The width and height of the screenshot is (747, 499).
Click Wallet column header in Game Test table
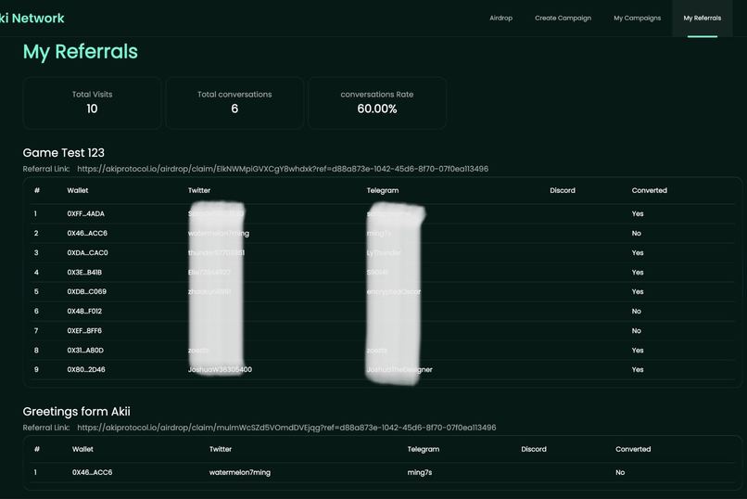(x=78, y=190)
